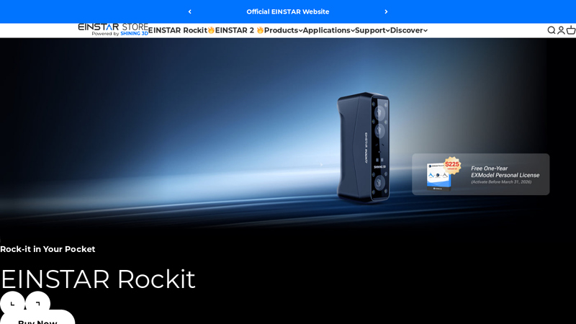Viewport: 576px width, 324px height.
Task: Open the EINSTAR 2 menu link
Action: click(x=240, y=30)
